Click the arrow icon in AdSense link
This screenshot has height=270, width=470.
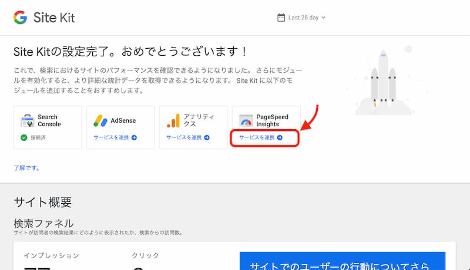[134, 137]
